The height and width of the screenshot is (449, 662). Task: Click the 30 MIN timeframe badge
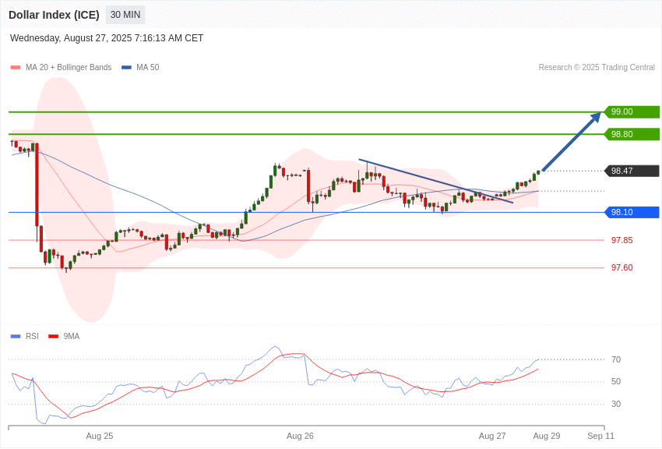(125, 15)
